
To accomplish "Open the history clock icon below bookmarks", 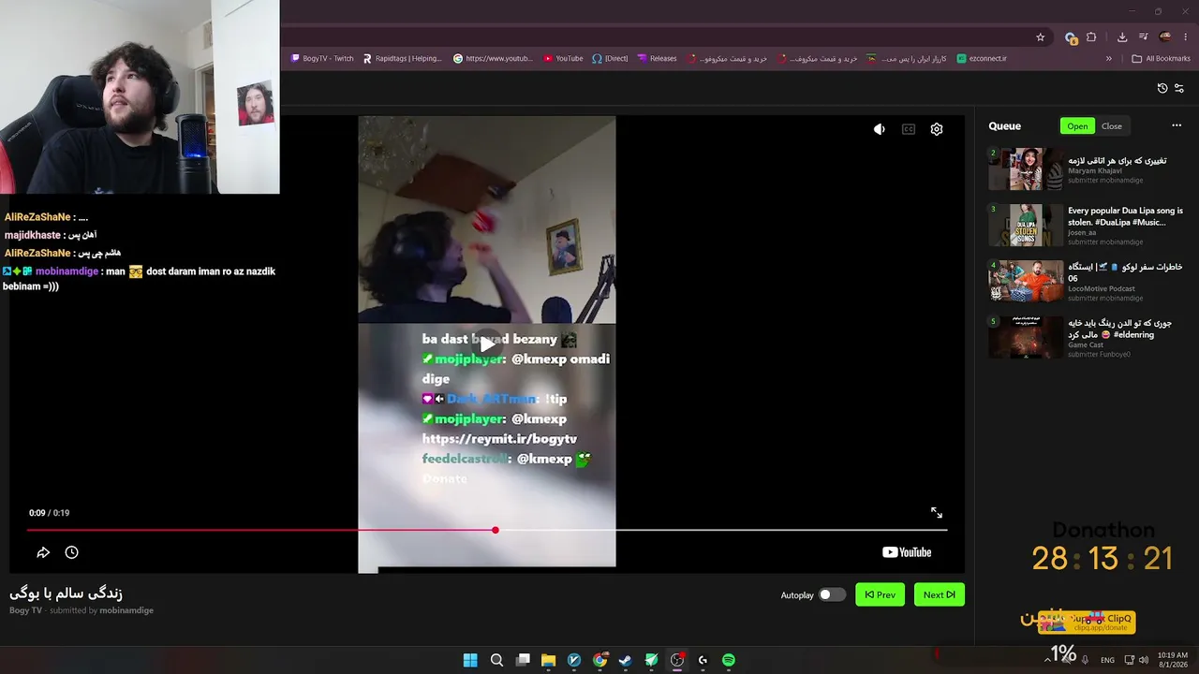I will pos(1162,88).
